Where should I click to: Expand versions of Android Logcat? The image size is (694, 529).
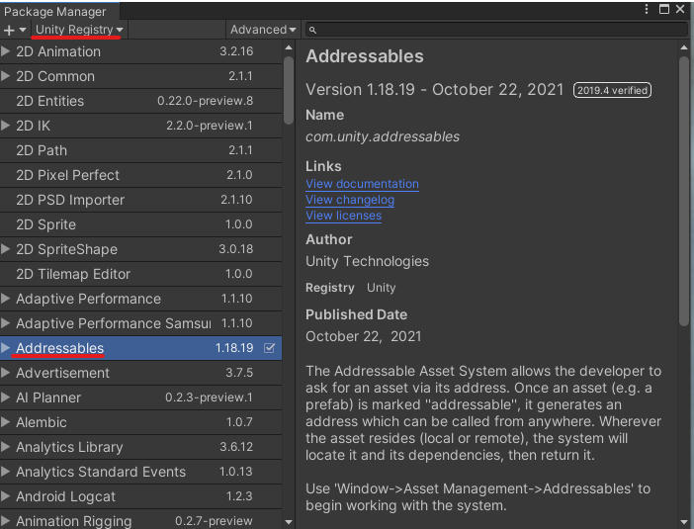tap(5, 496)
